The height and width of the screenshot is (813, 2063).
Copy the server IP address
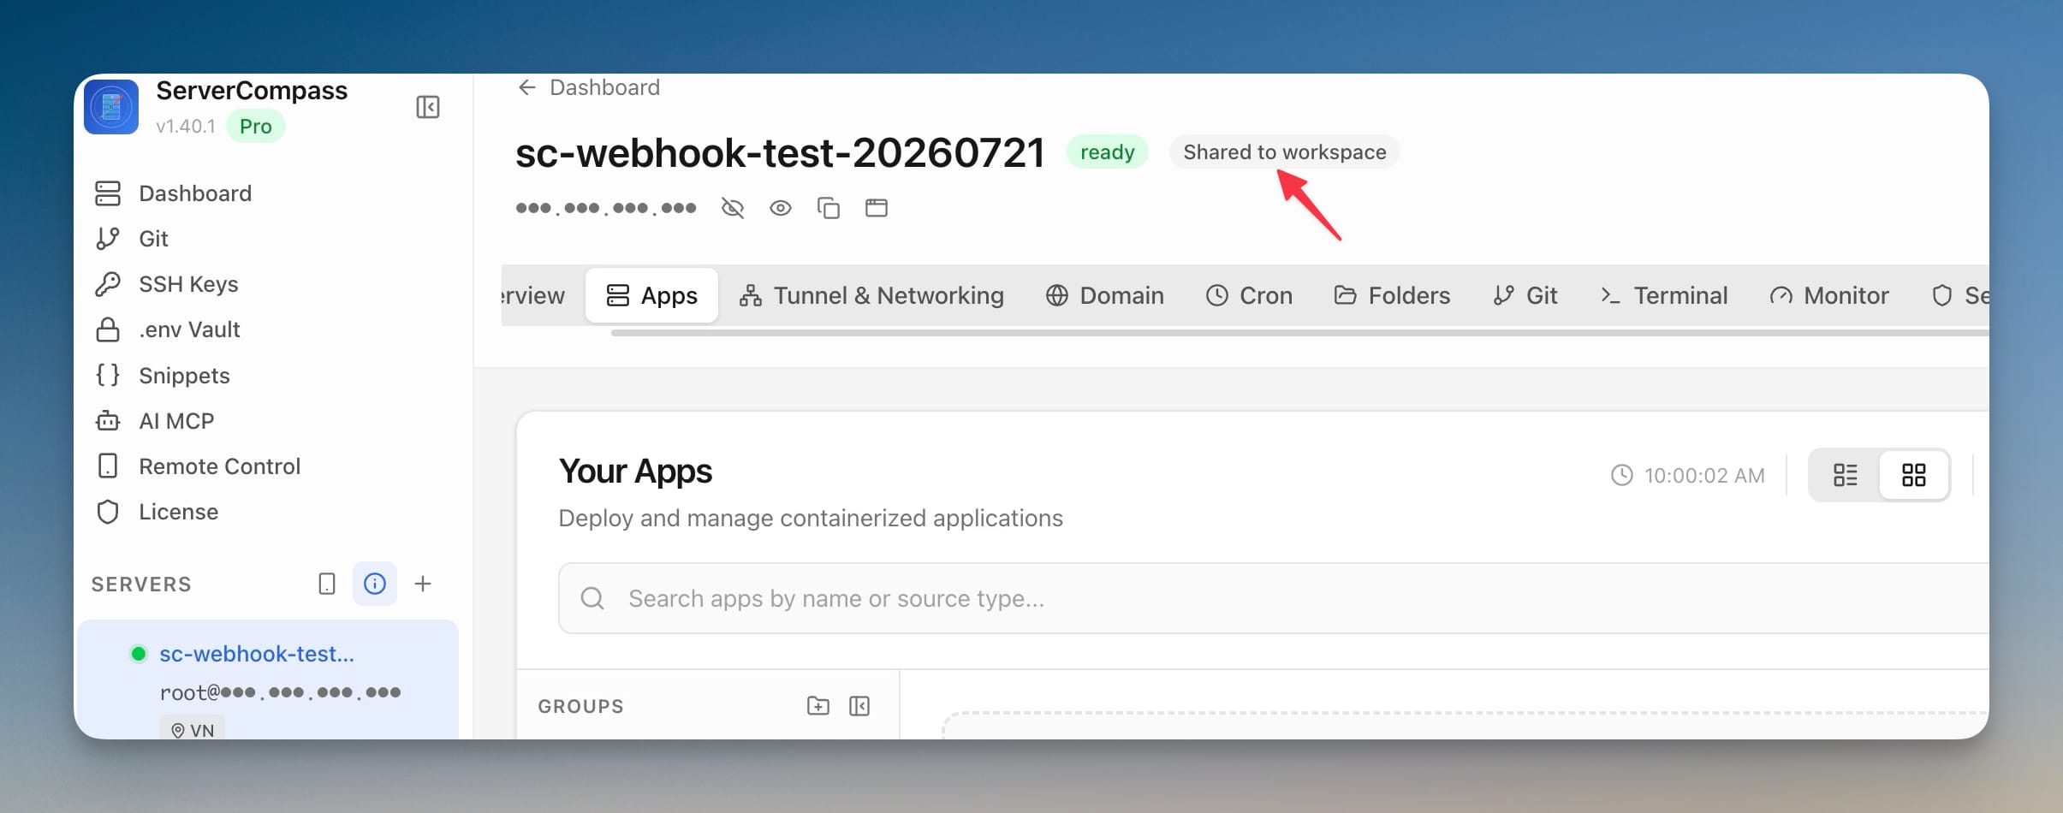click(x=829, y=208)
